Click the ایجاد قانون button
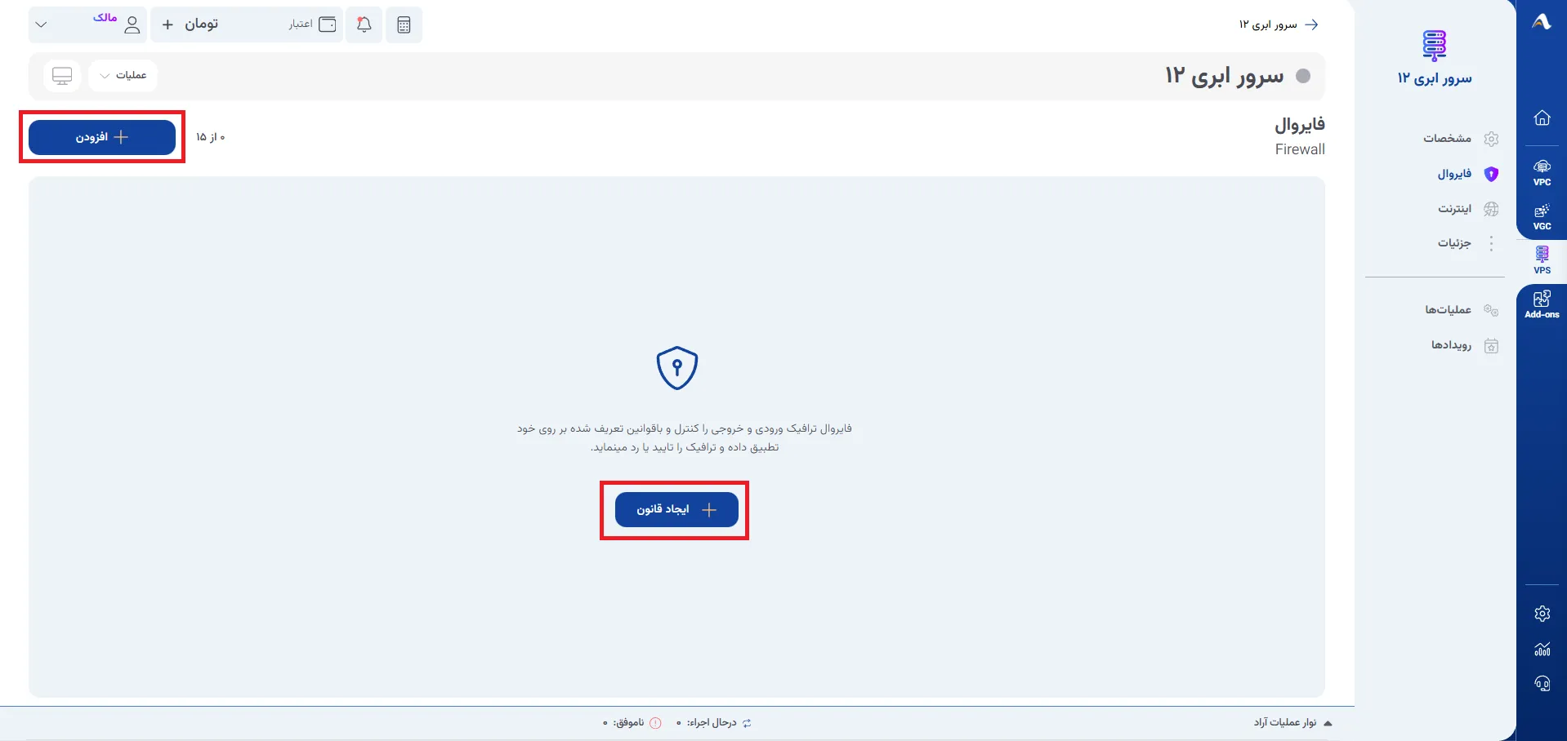1567x741 pixels. 676,509
